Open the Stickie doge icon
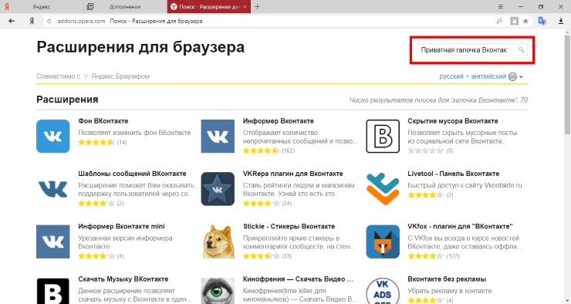Screen dimensions: 571x304 (x=218, y=242)
